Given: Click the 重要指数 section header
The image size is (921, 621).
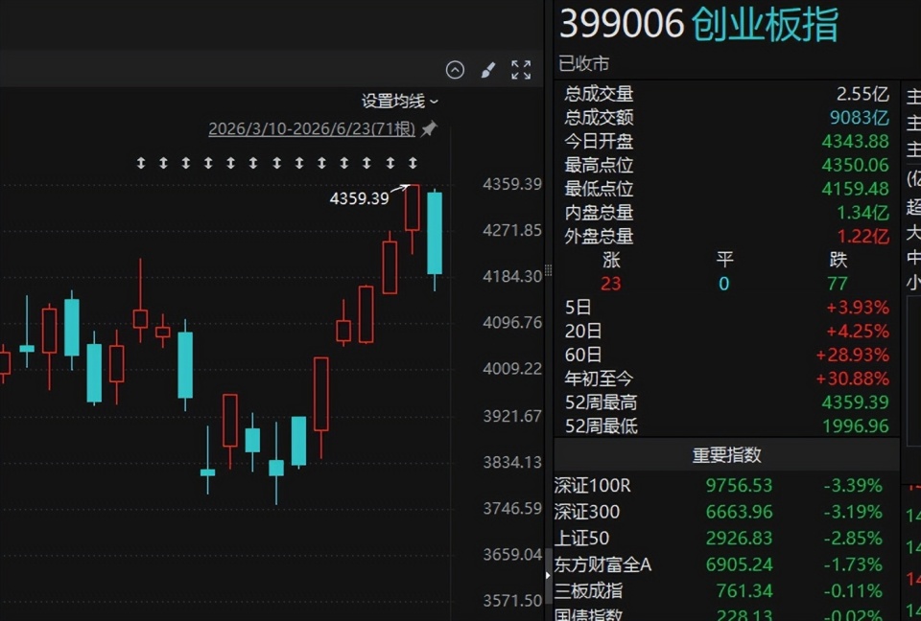Looking at the screenshot, I should coord(726,455).
